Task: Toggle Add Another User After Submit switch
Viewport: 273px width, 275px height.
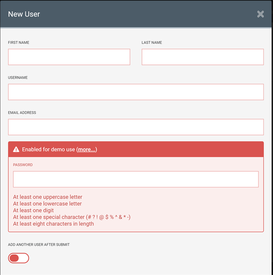Action: click(18, 258)
